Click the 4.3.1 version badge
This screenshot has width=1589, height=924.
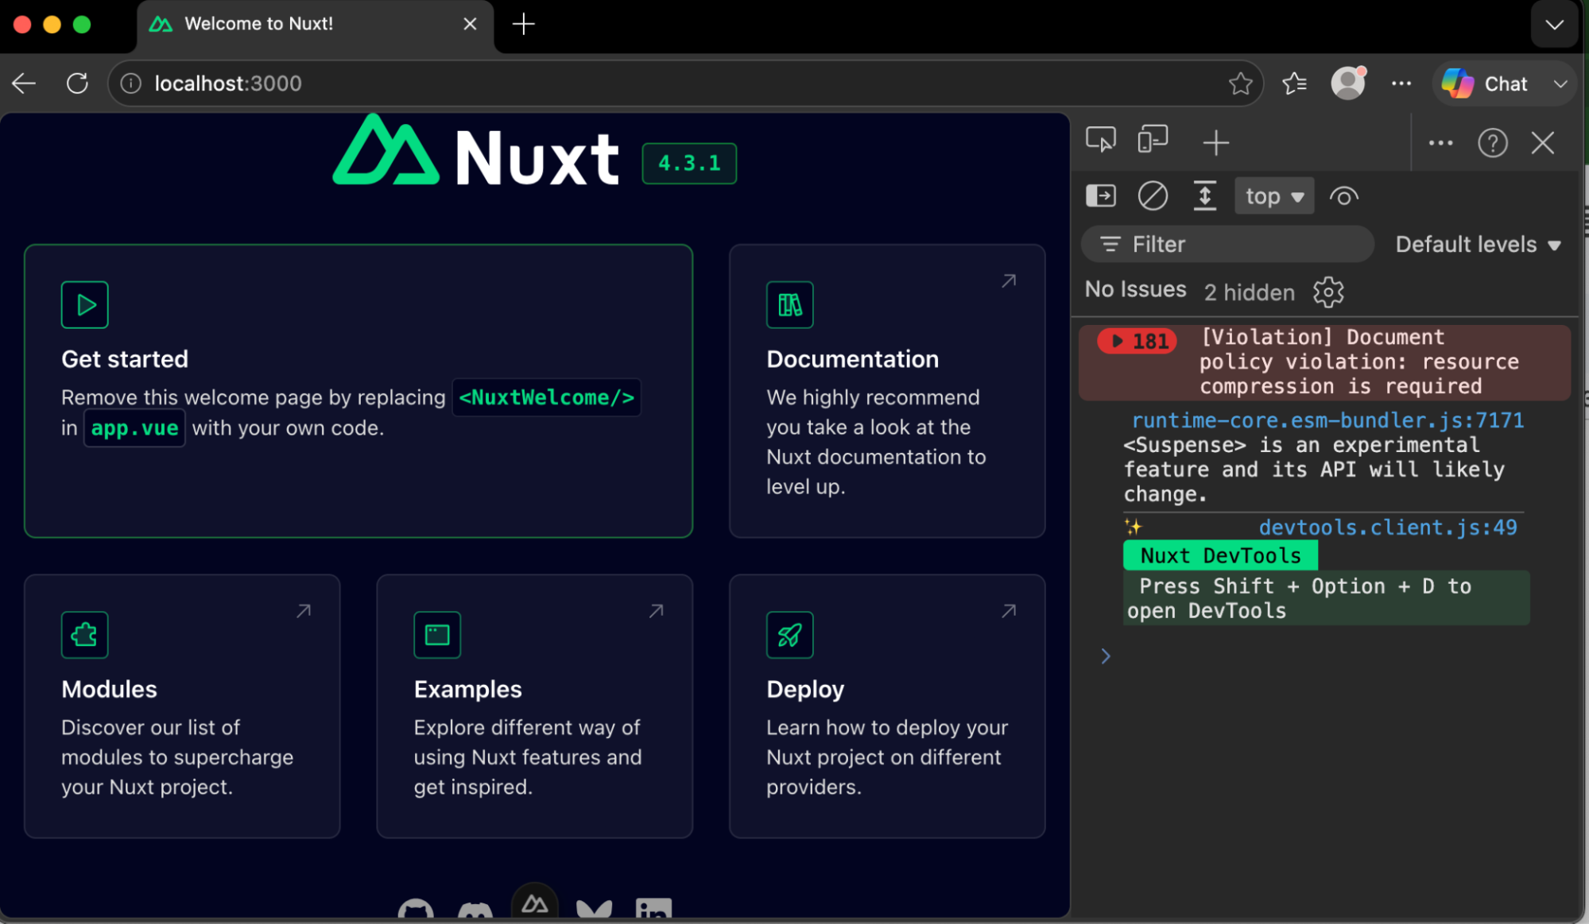[x=689, y=163]
